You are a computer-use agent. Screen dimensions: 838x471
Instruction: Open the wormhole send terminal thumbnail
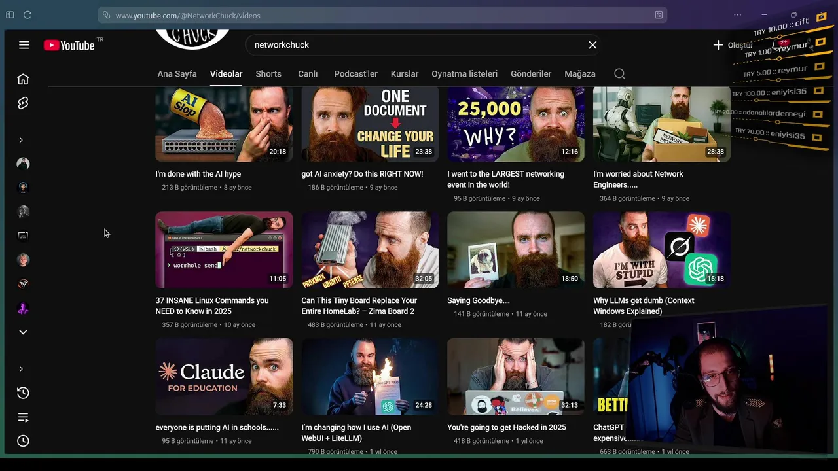[x=224, y=250]
